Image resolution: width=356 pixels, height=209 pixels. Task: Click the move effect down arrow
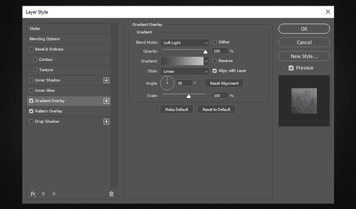pos(54,194)
